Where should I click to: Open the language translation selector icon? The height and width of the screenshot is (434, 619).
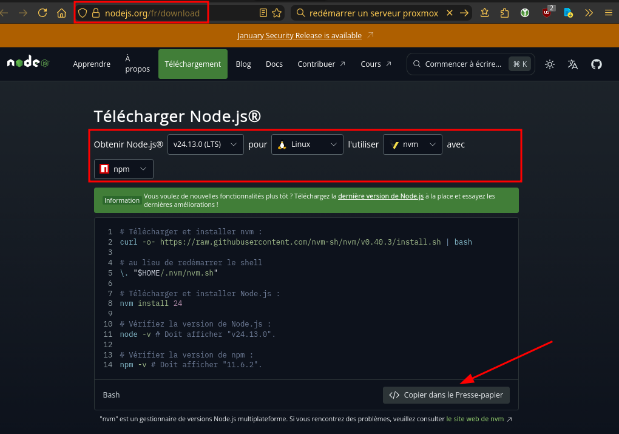pos(572,64)
